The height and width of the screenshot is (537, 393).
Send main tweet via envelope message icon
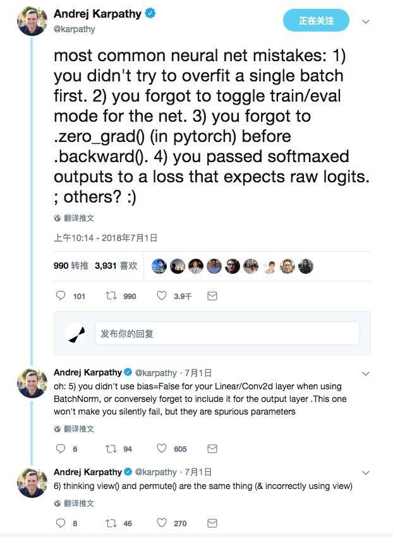[x=212, y=295]
